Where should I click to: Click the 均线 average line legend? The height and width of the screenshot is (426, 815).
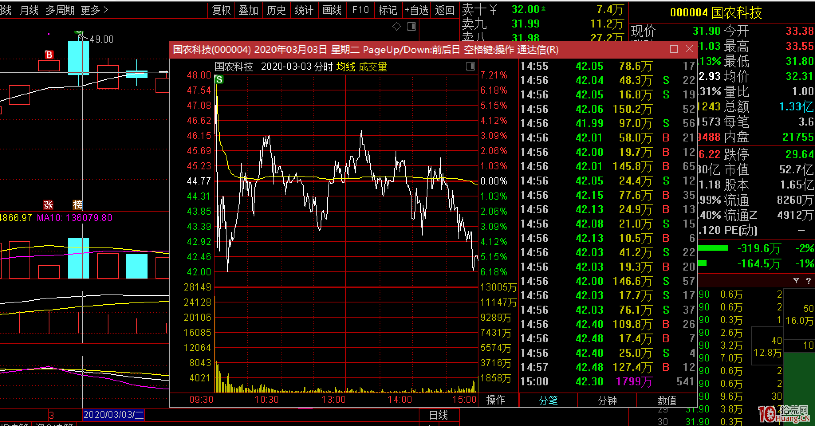[x=346, y=67]
